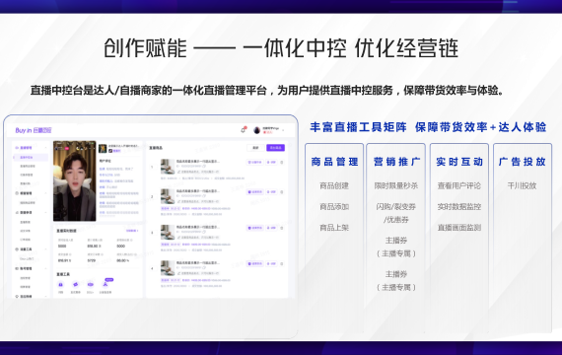Click the thumbnail of product row 3
562x355 pixels.
point(168,233)
